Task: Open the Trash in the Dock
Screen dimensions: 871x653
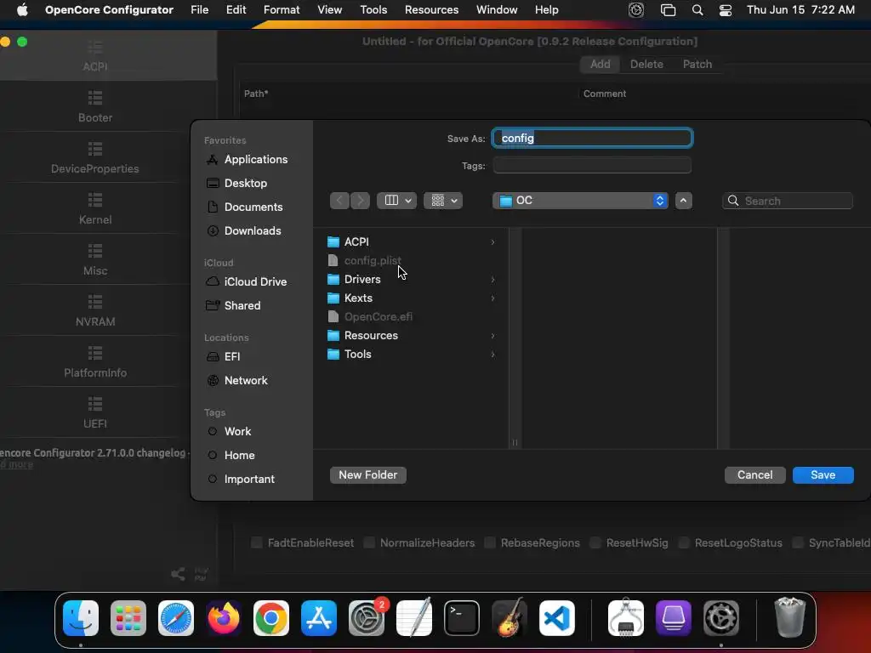Action: point(789,618)
